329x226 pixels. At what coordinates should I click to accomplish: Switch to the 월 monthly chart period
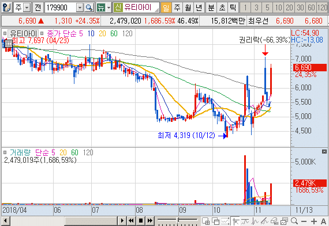pyautogui.click(x=188, y=7)
